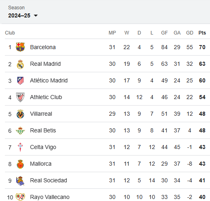The height and width of the screenshot is (201, 210).
Task: Click the Atlético Madrid crest icon
Action: point(20,80)
